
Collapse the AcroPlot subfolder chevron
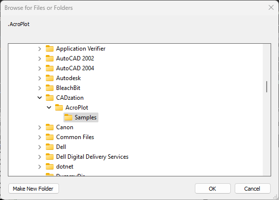[49, 108]
